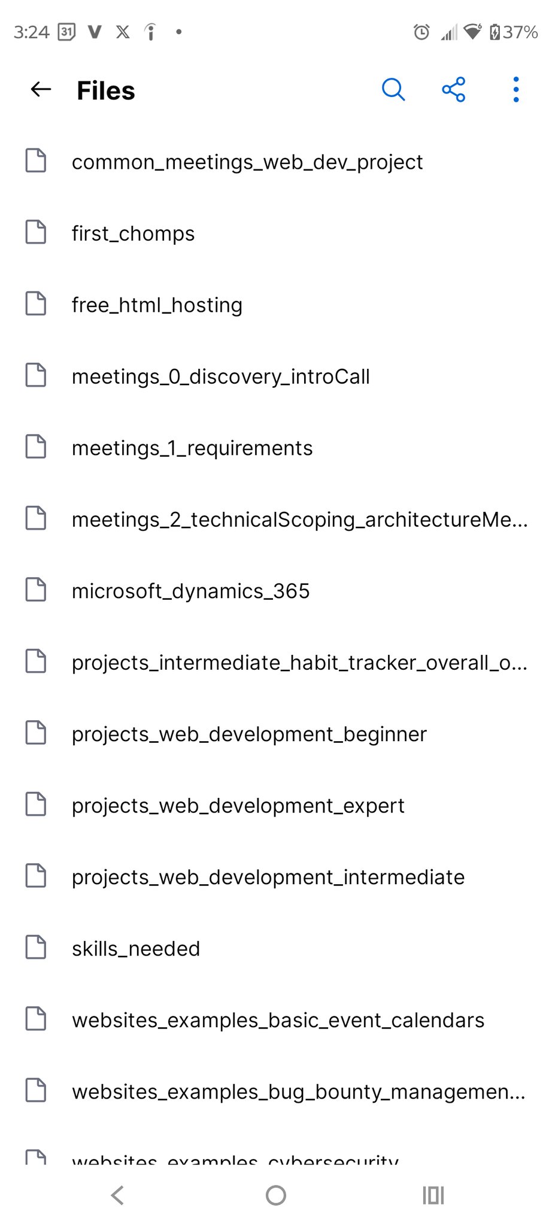Open the three-dot overflow menu

515,90
